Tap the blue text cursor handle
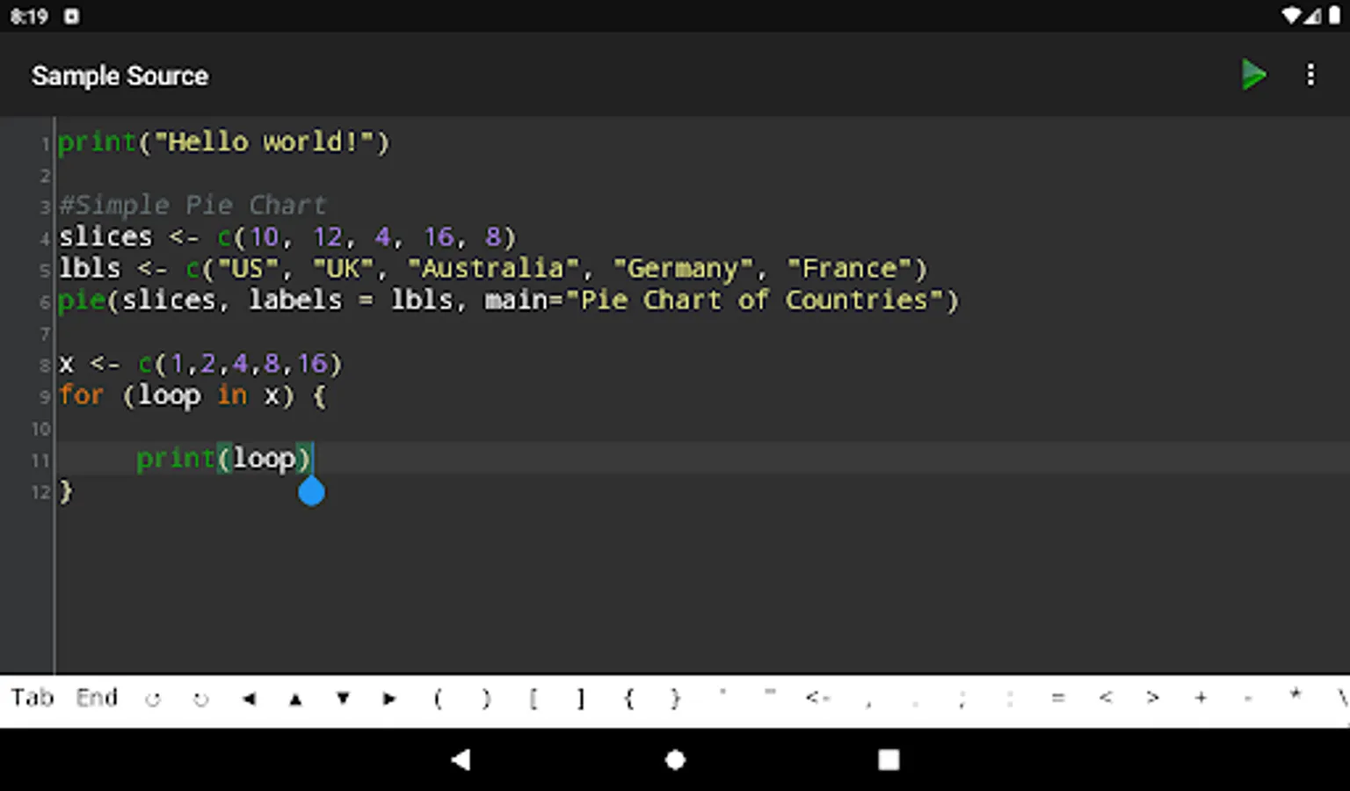The height and width of the screenshot is (791, 1350). pos(311,490)
